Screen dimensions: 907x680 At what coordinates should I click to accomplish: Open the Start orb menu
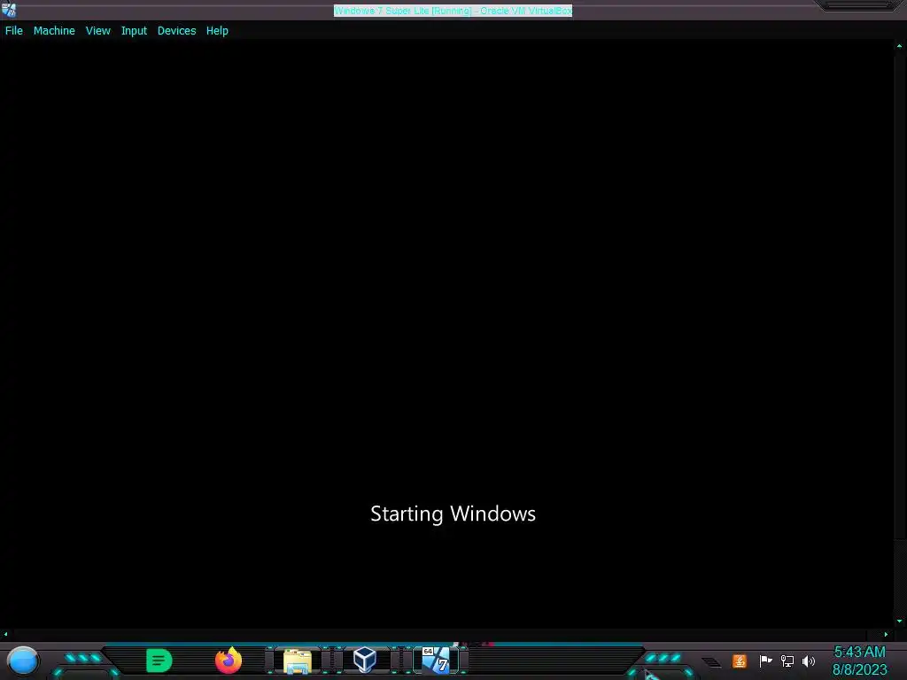click(23, 661)
